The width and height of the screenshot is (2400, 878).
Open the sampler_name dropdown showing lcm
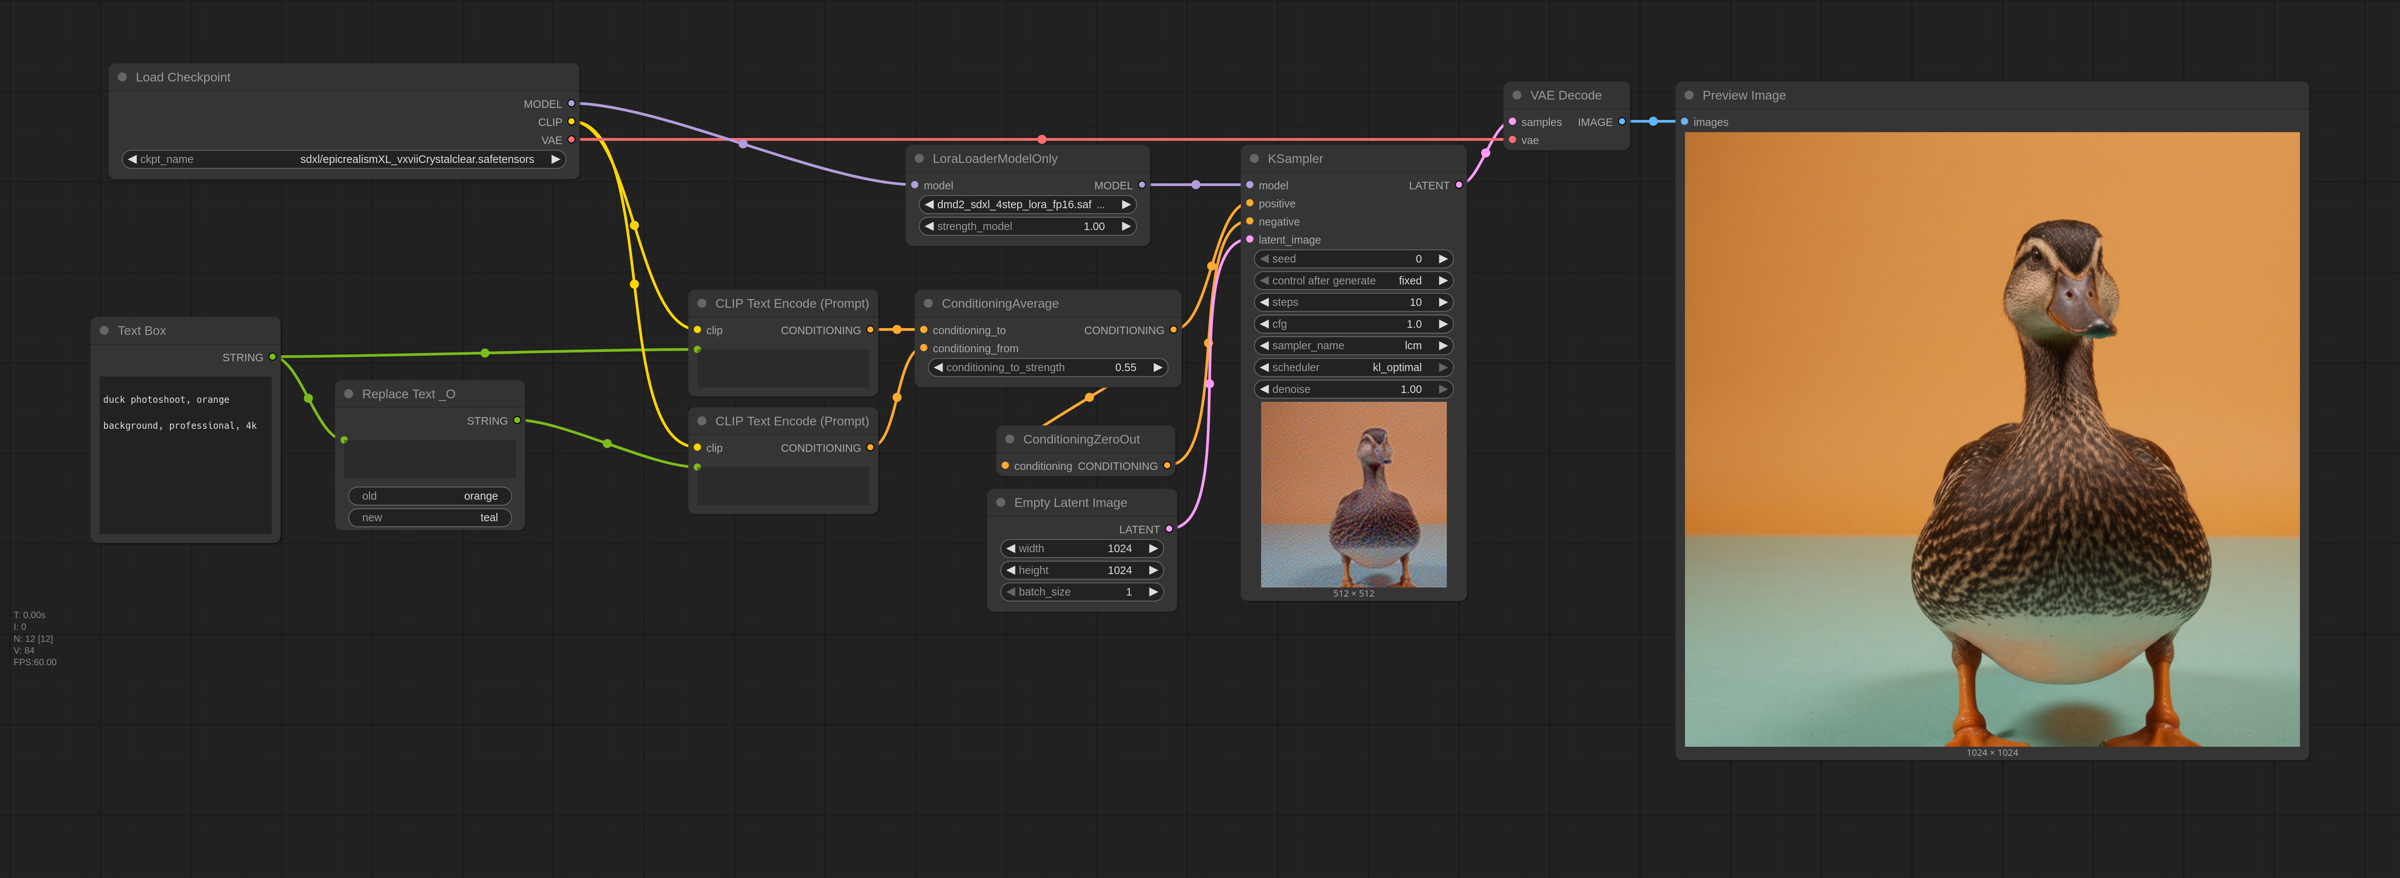1353,345
